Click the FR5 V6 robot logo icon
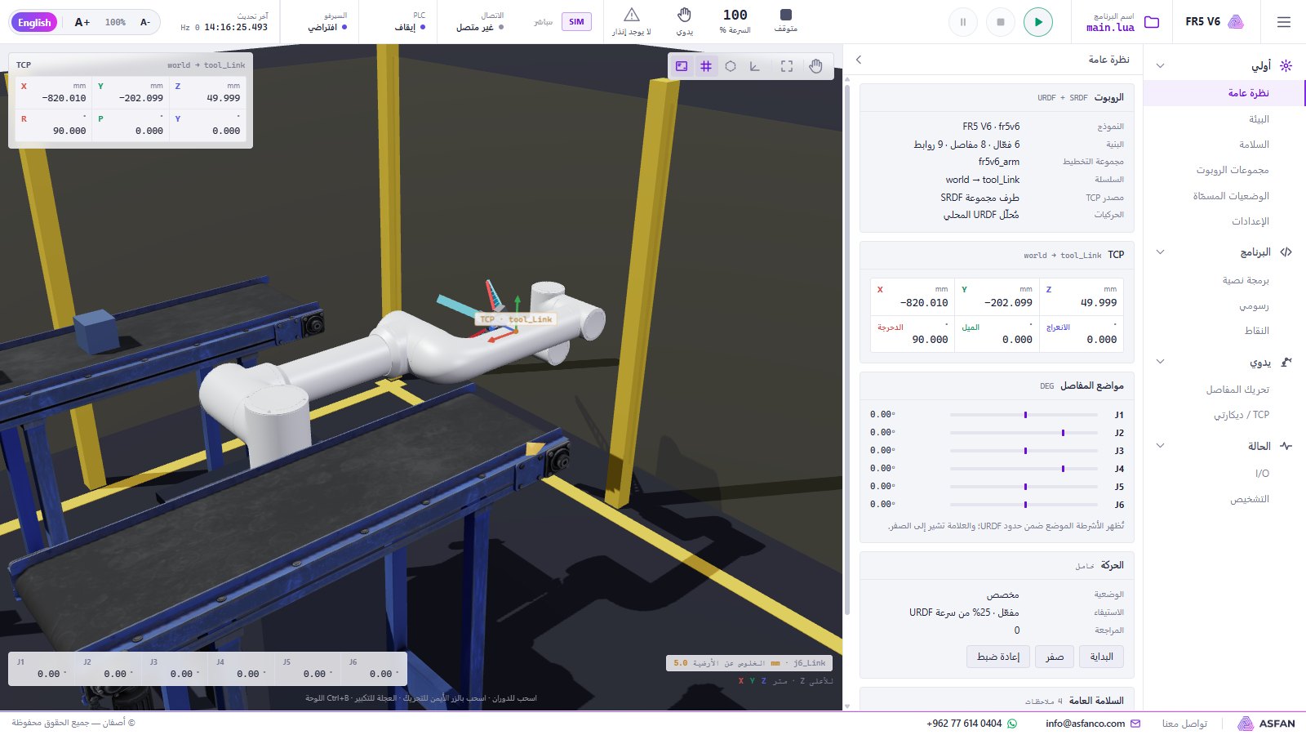Viewport: 1306px width, 735px height. point(1236,22)
